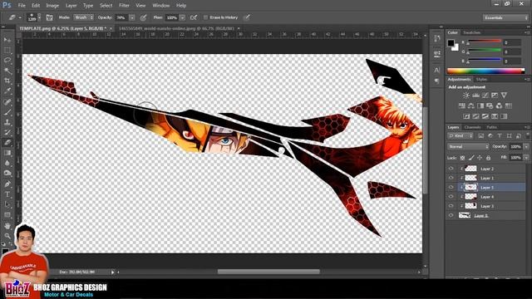Screen dimensions: 532x299
Task: Select the Brush tool in the toolbox
Action: point(7,112)
